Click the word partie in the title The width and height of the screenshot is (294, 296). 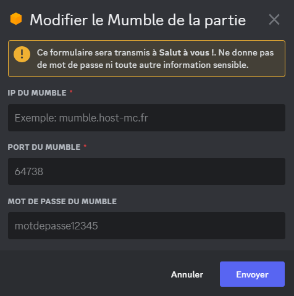225,21
